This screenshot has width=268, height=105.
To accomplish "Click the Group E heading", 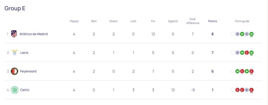I will tap(15, 8).
